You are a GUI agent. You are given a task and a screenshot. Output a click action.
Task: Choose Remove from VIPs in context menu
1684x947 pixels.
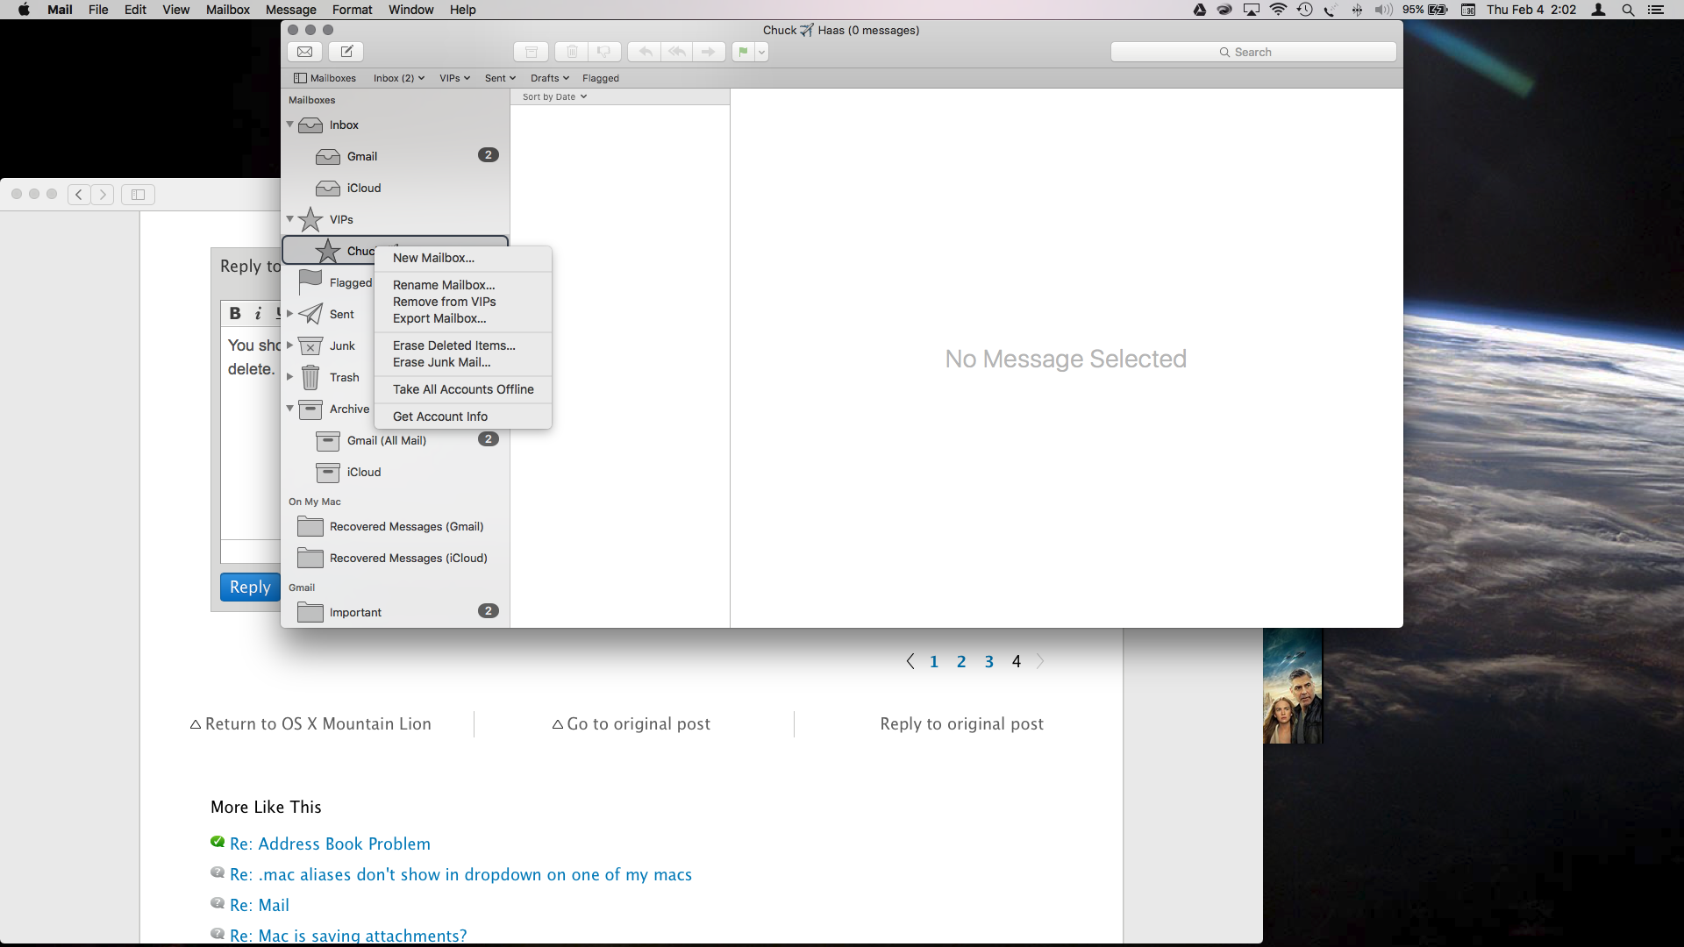[x=444, y=302]
